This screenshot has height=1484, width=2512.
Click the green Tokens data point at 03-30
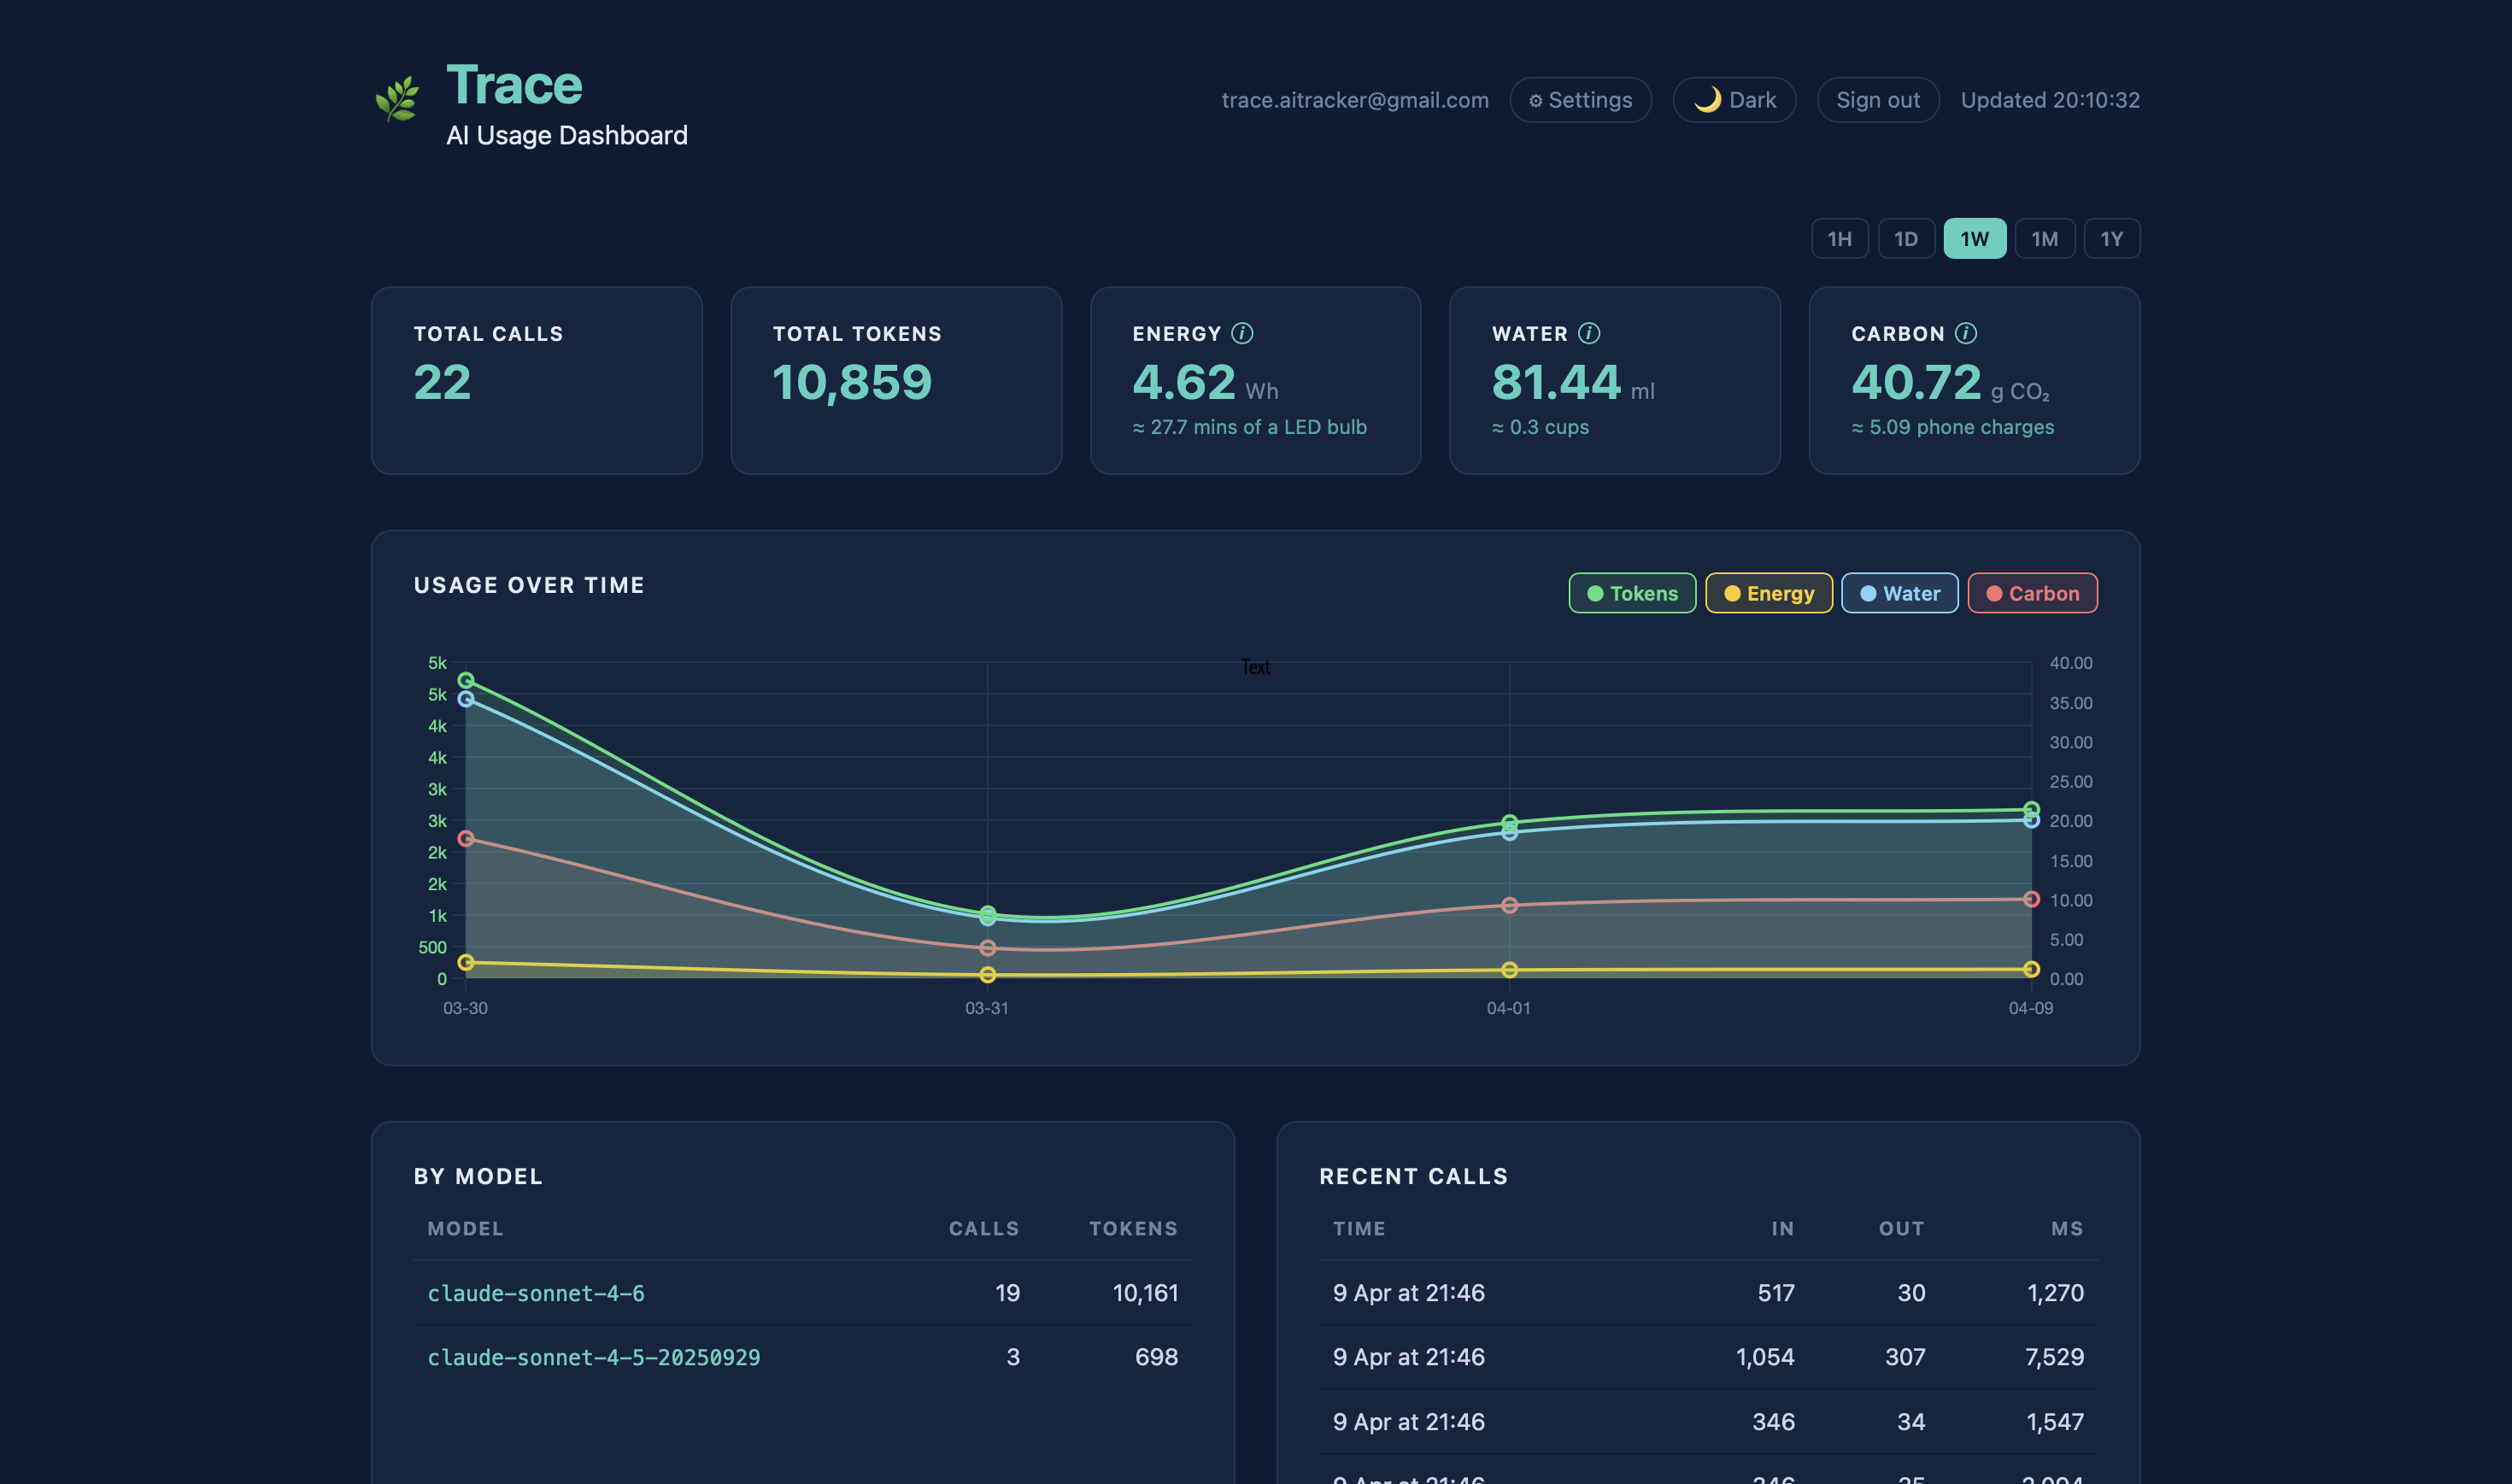click(466, 680)
